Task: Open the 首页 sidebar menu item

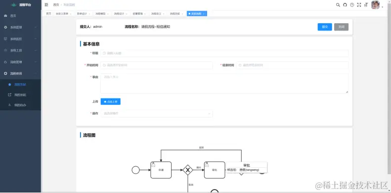Action: pyautogui.click(x=20, y=16)
